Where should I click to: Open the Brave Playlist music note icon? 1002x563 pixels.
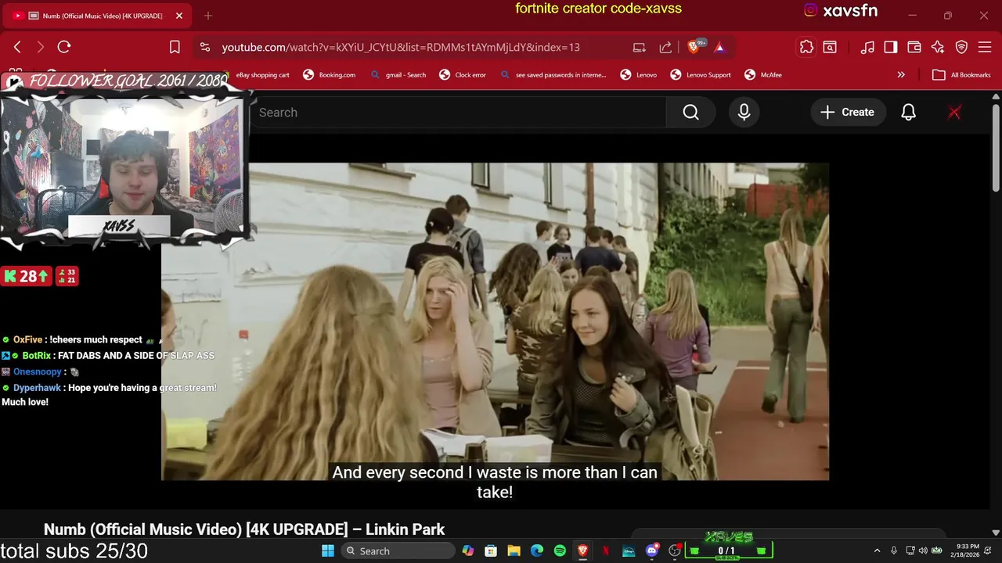pos(867,47)
